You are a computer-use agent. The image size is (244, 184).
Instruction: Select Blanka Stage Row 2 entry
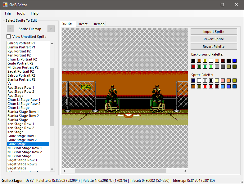tap(28, 116)
